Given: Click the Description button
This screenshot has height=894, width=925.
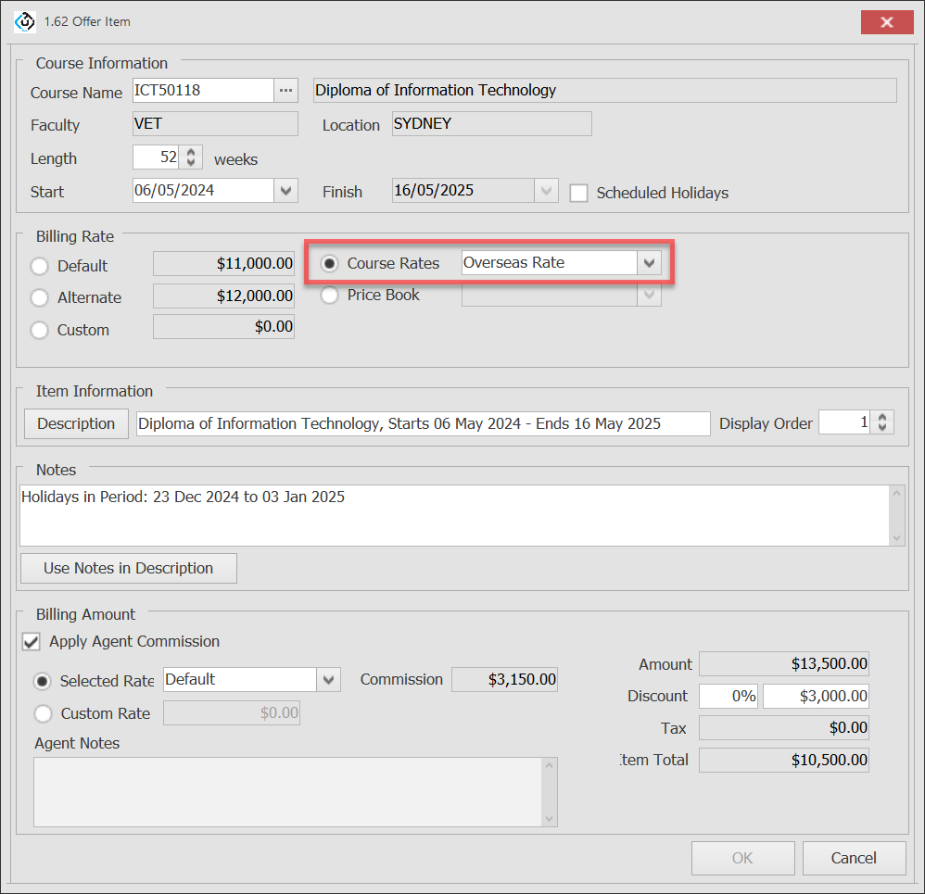Looking at the screenshot, I should pos(76,423).
